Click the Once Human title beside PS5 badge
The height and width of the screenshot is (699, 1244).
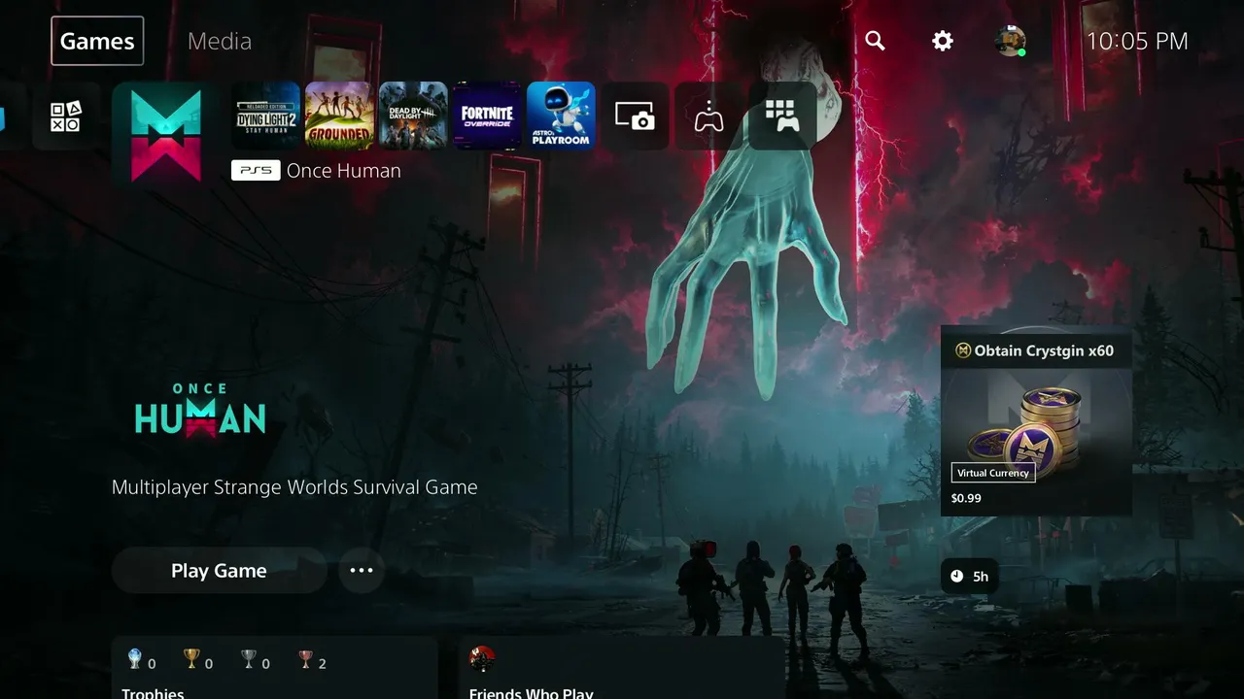344,171
